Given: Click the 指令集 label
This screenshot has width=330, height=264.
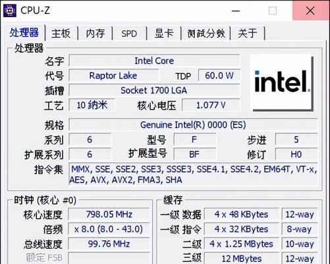Looking at the screenshot, I should point(49,170).
